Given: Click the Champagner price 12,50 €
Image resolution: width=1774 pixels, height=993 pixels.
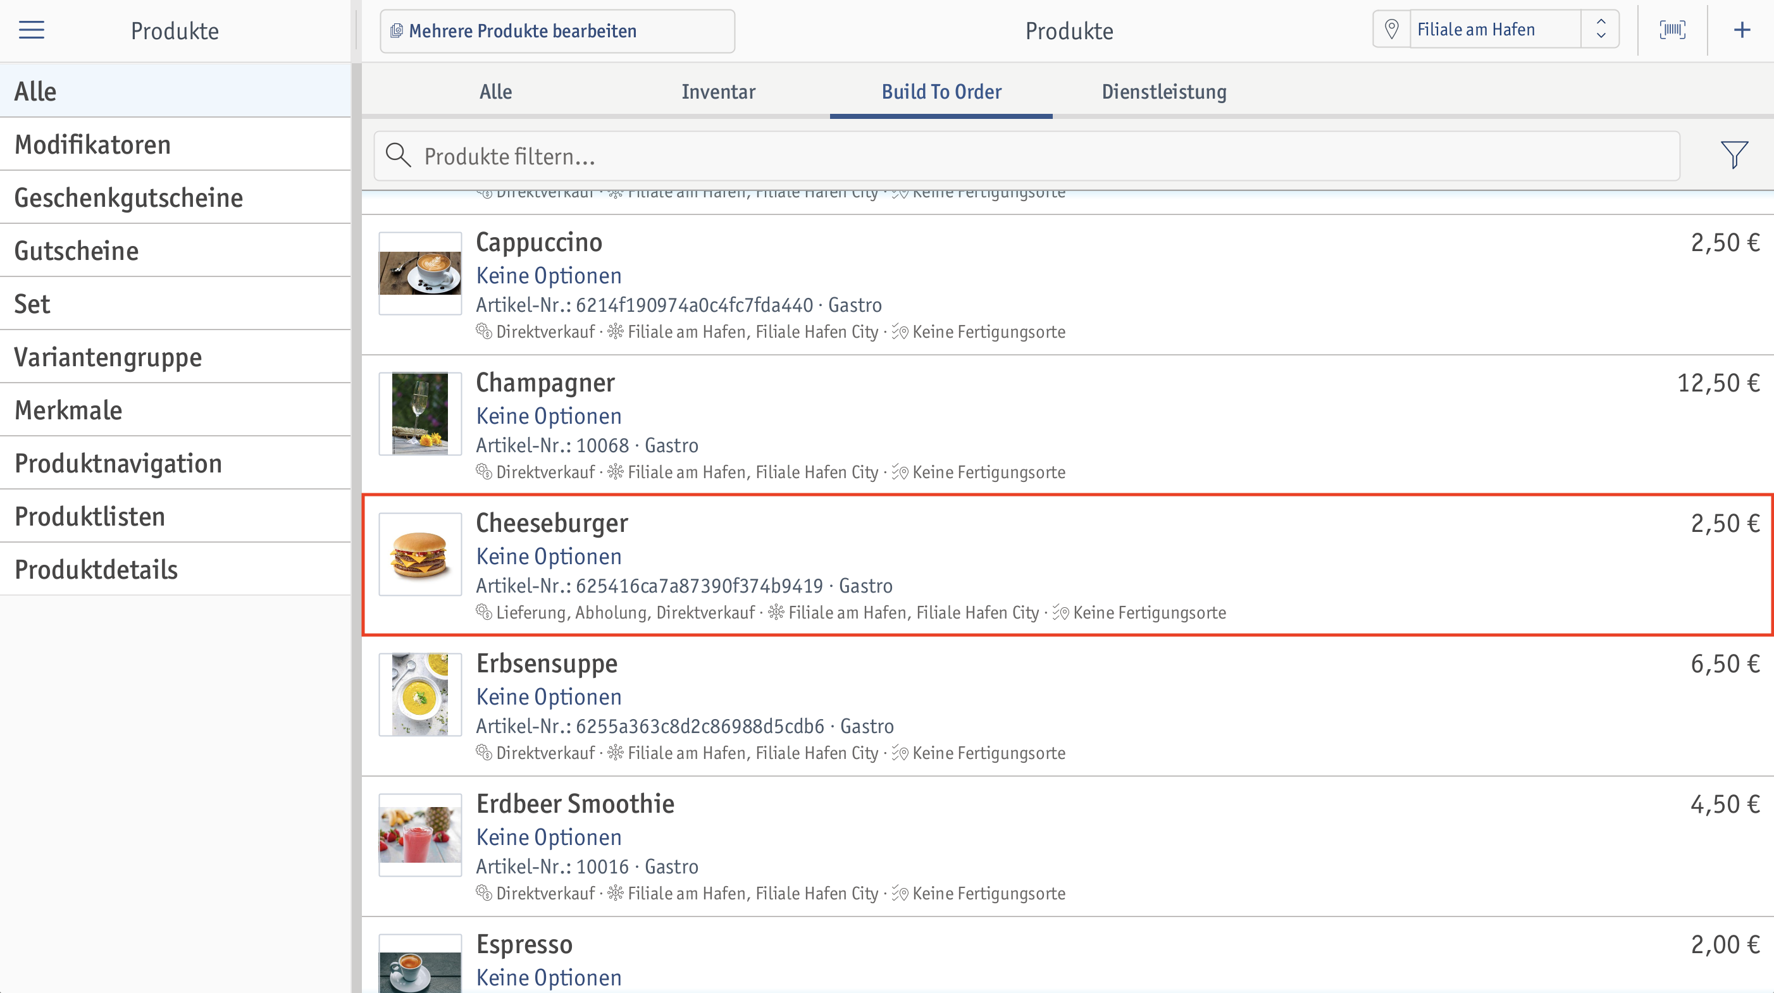Looking at the screenshot, I should (x=1718, y=383).
